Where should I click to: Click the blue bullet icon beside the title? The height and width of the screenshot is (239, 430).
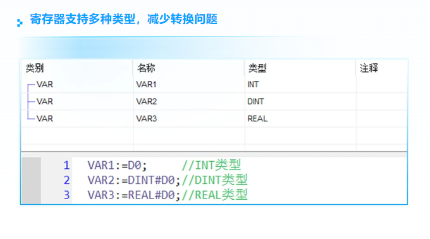coord(20,23)
